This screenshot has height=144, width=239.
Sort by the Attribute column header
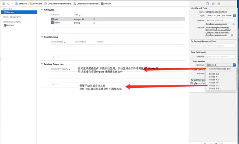pyautogui.click(x=55, y=15)
